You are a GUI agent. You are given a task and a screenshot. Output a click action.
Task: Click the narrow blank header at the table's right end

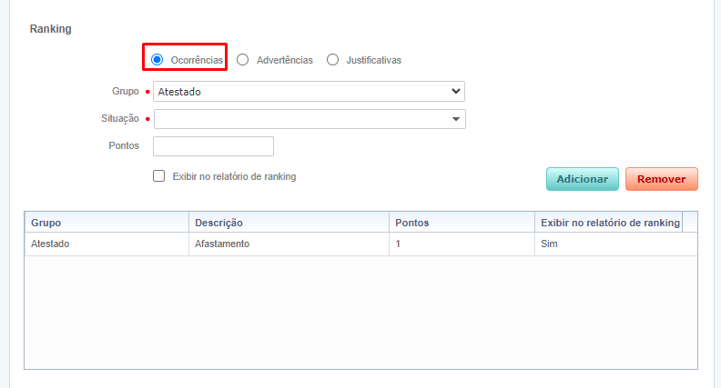pyautogui.click(x=690, y=223)
